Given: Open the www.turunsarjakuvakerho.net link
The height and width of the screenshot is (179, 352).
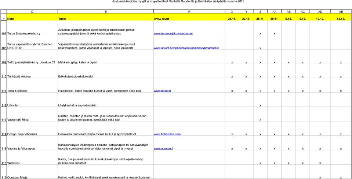Looking at the screenshot, I should point(173,34).
